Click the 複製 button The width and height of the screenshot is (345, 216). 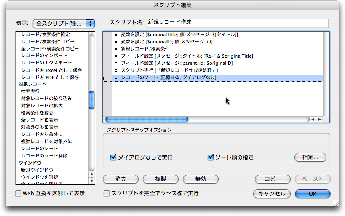click(160, 179)
